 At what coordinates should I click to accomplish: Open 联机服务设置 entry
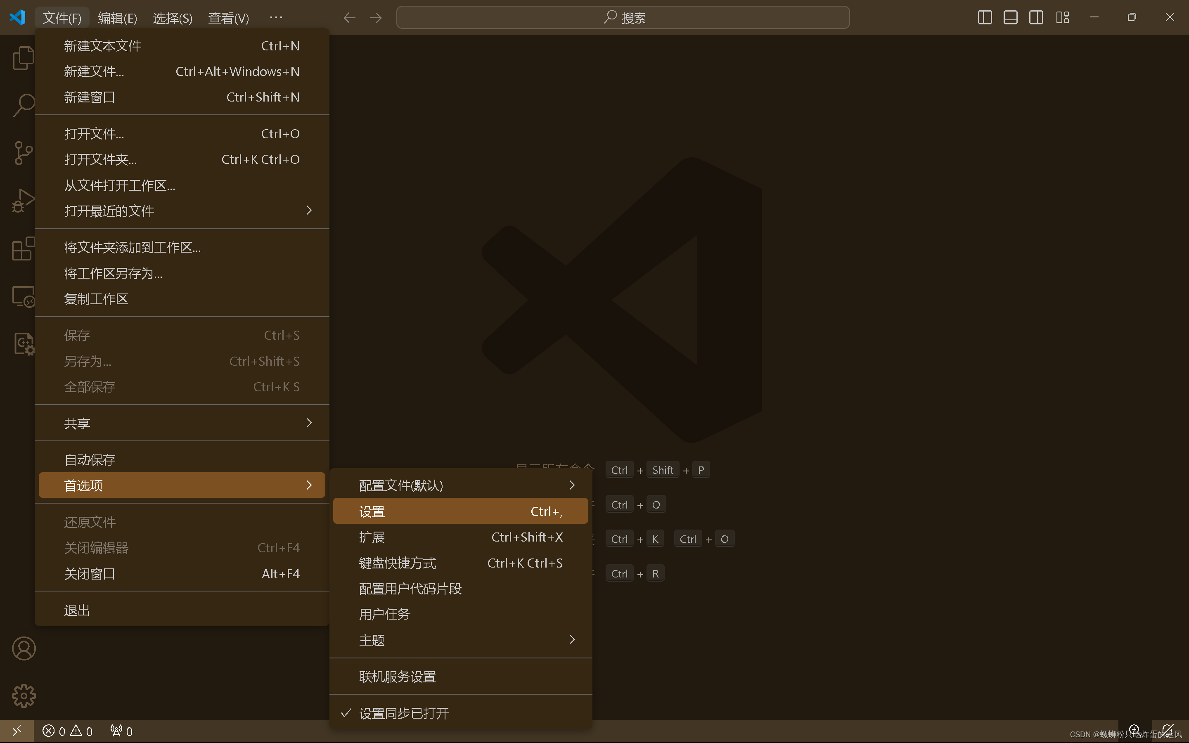(x=460, y=677)
